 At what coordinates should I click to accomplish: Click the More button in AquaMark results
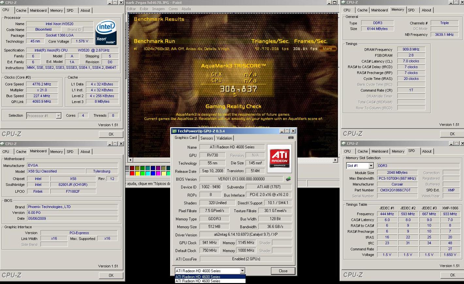pyautogui.click(x=328, y=49)
